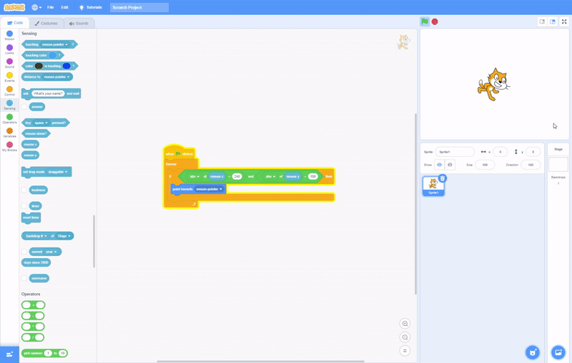Select the Operators block category
Screen dimensions: 572x363
pyautogui.click(x=9, y=118)
